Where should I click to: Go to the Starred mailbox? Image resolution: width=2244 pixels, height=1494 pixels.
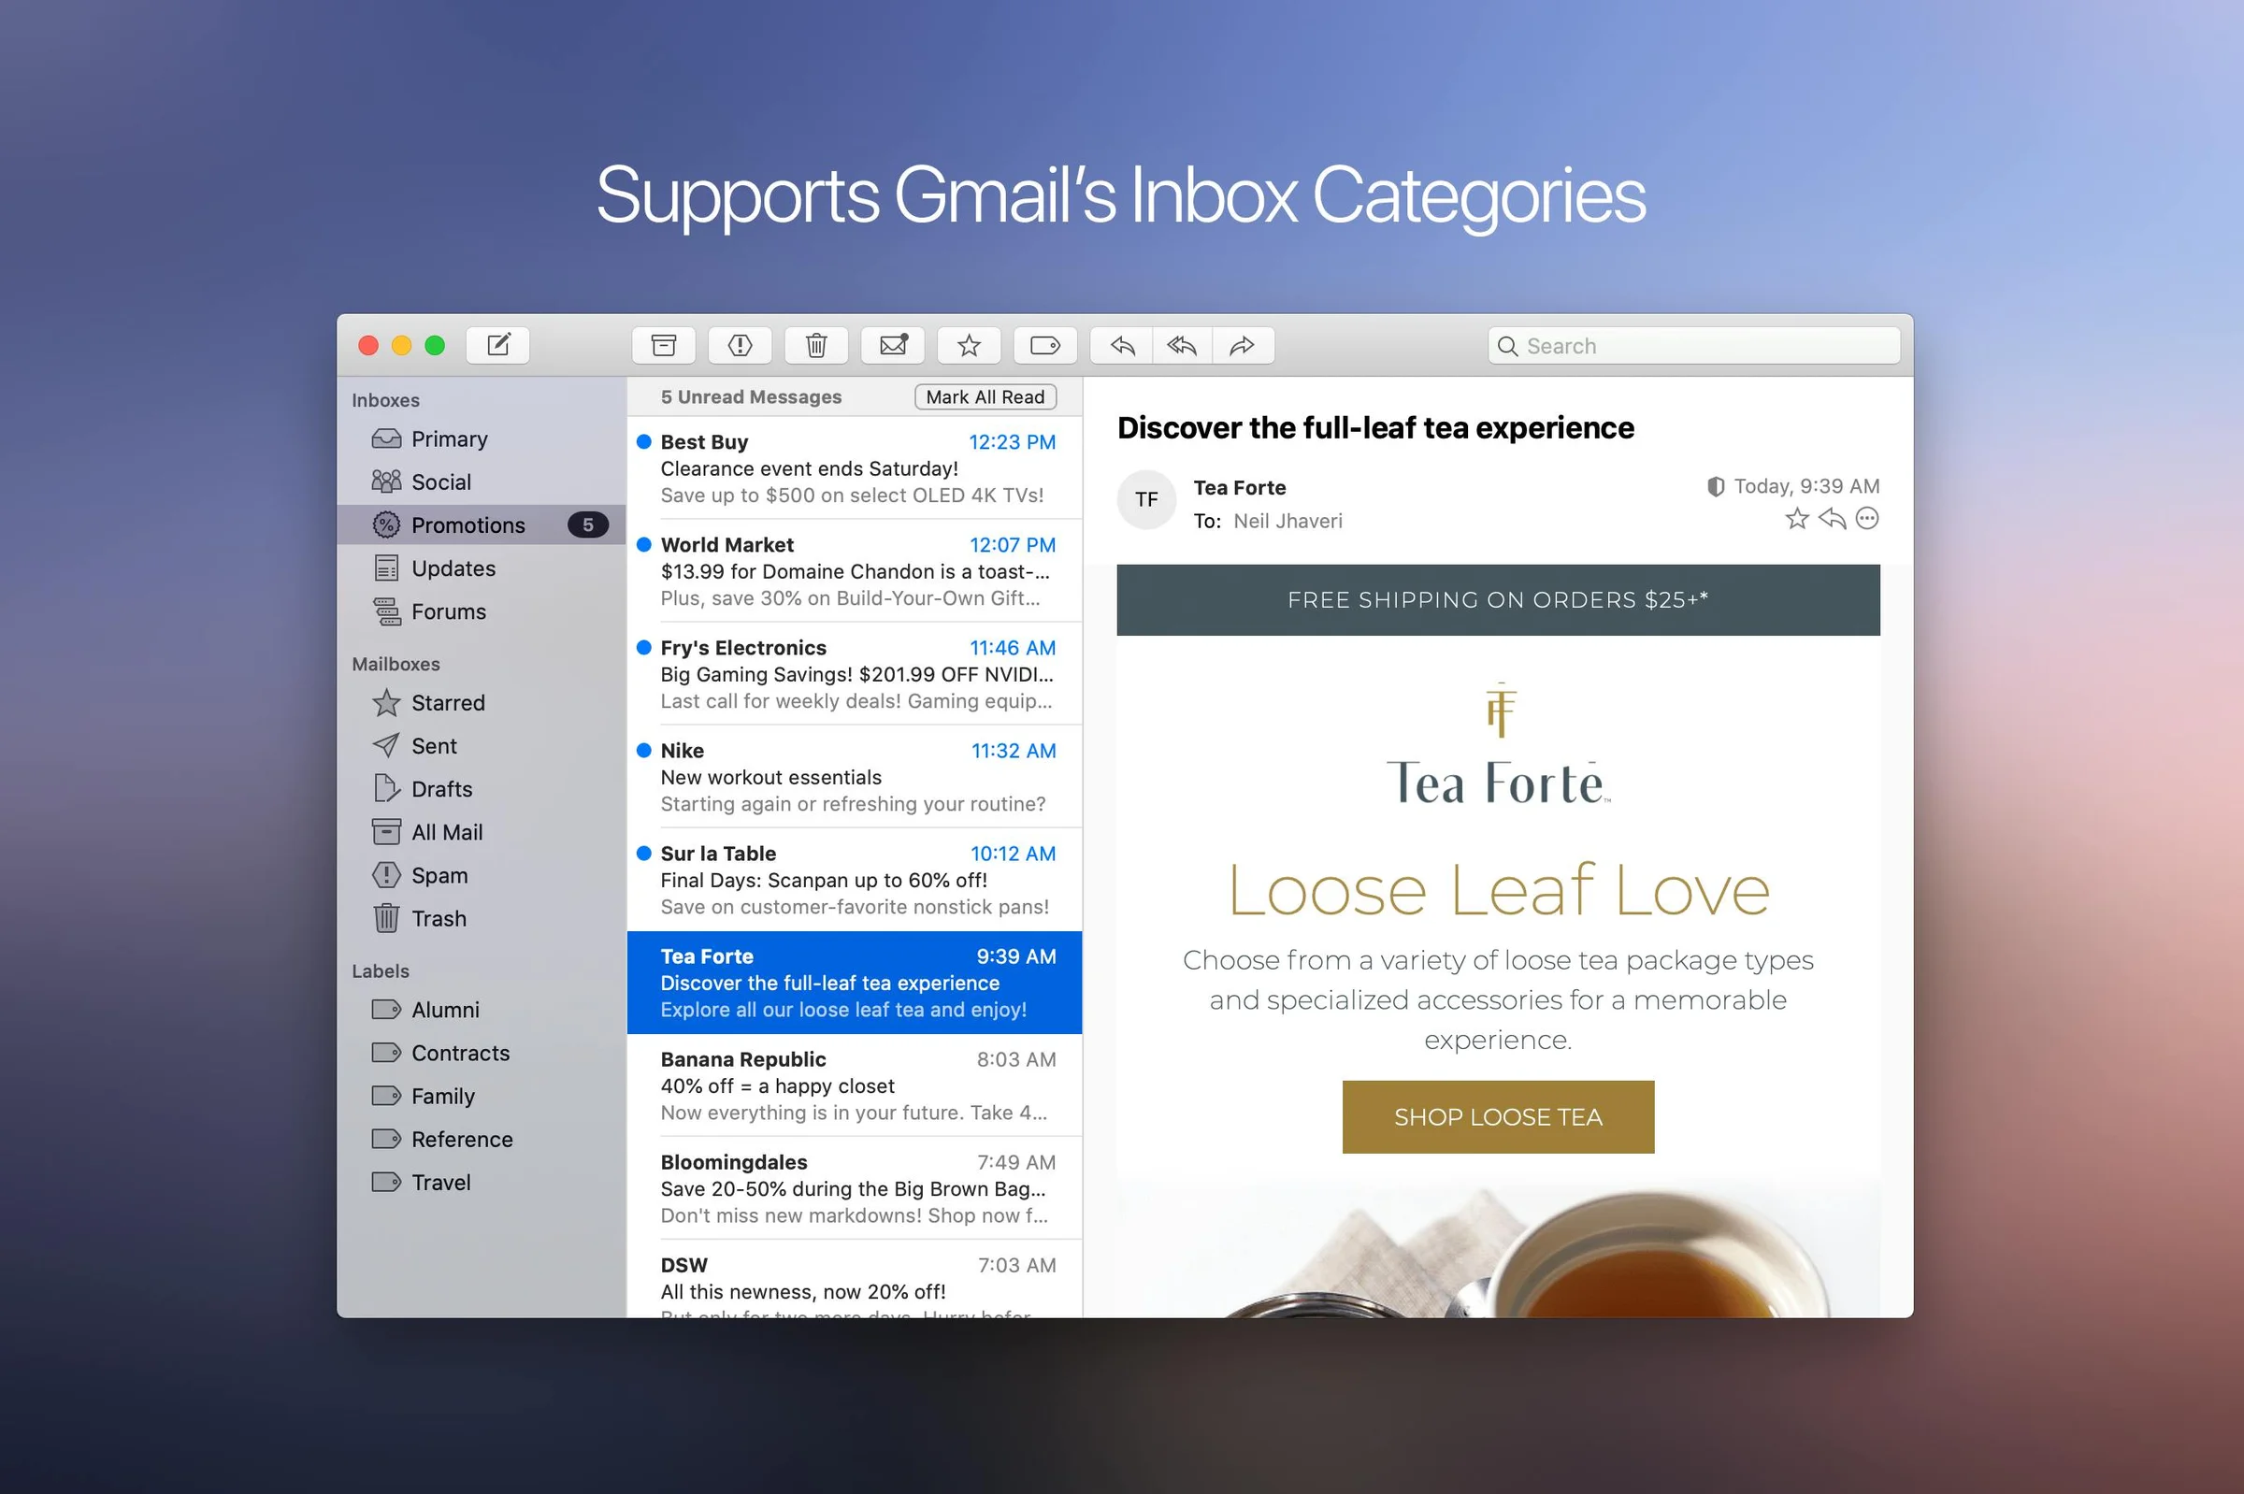(x=482, y=702)
